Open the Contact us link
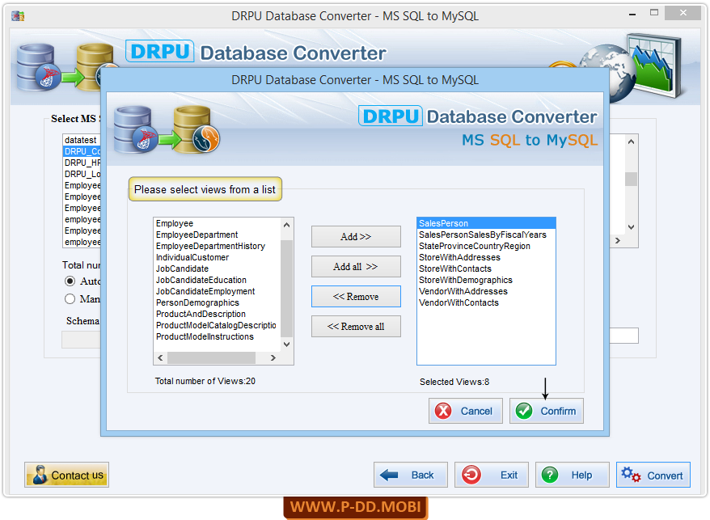The image size is (710, 520). [66, 475]
